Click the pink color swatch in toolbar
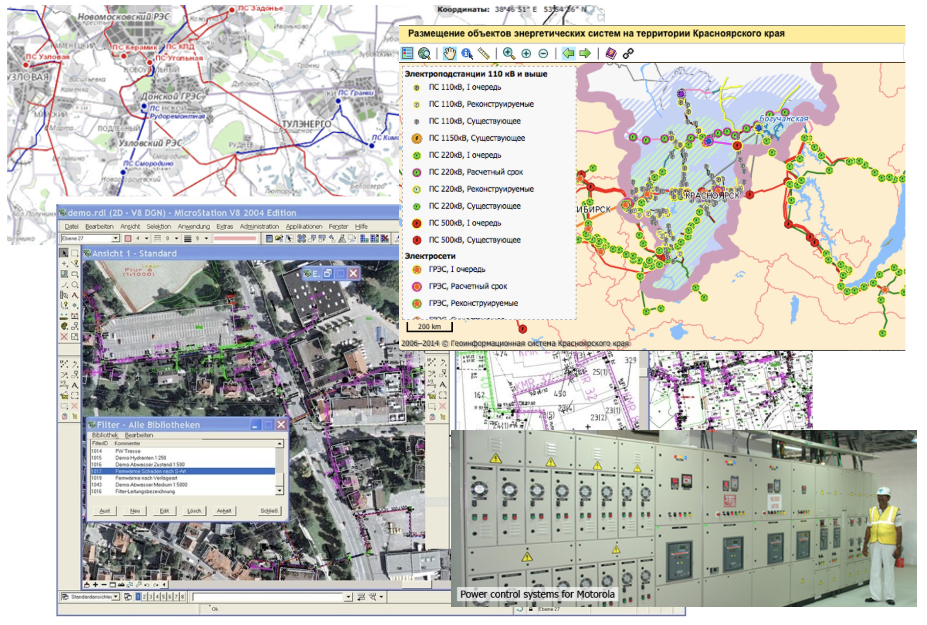Screen dimensions: 927x625 (x=128, y=239)
